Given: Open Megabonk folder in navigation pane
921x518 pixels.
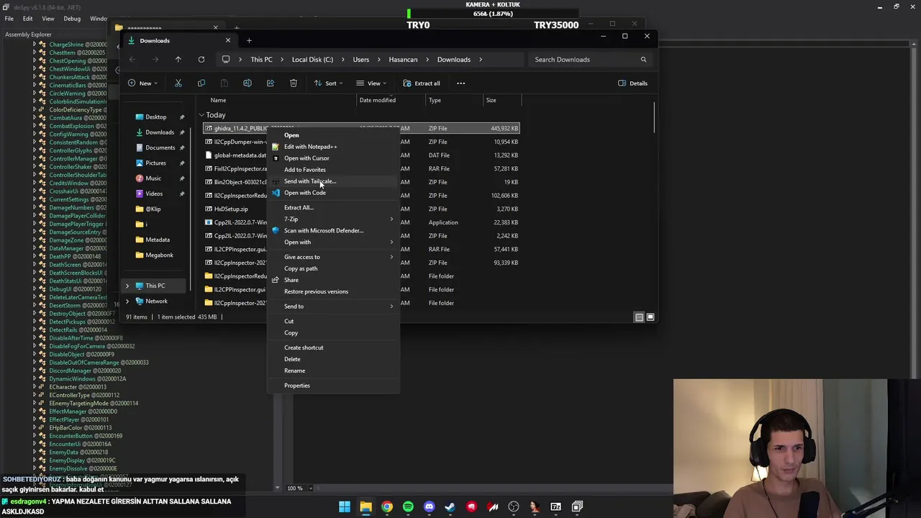Looking at the screenshot, I should click(159, 255).
